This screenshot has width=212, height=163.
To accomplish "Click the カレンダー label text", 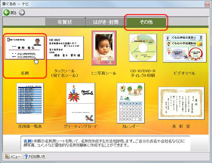I will 131,126.
